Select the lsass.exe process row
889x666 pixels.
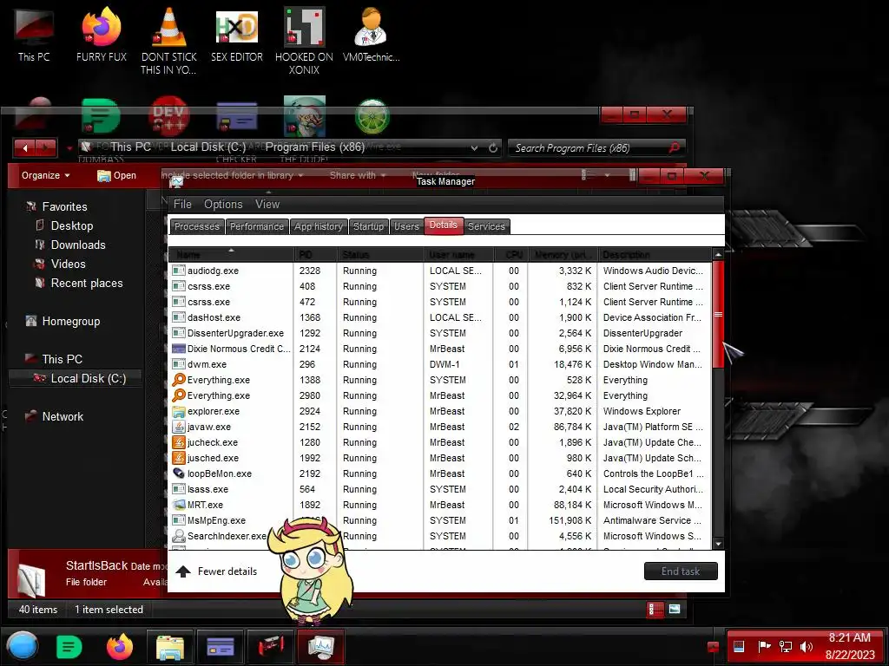(x=440, y=489)
